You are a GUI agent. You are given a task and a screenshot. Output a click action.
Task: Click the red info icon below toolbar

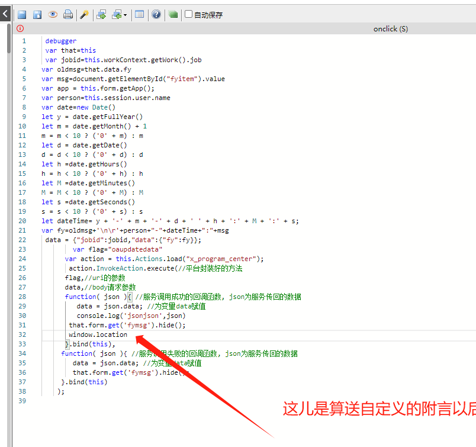[20, 28]
